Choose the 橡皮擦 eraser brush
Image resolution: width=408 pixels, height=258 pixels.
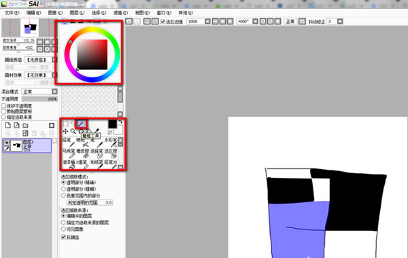[82, 153]
